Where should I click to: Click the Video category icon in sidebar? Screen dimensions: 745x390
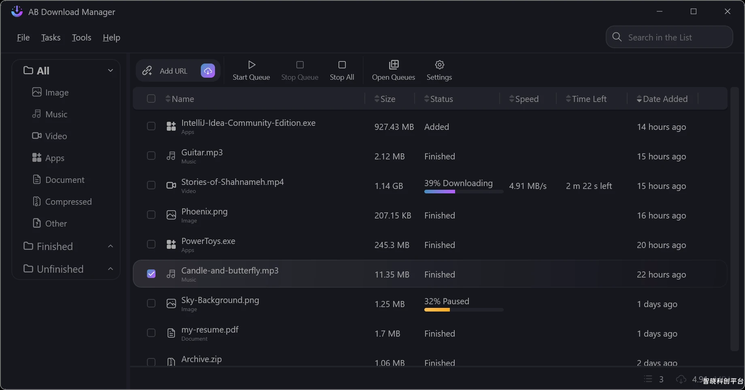[x=37, y=136]
